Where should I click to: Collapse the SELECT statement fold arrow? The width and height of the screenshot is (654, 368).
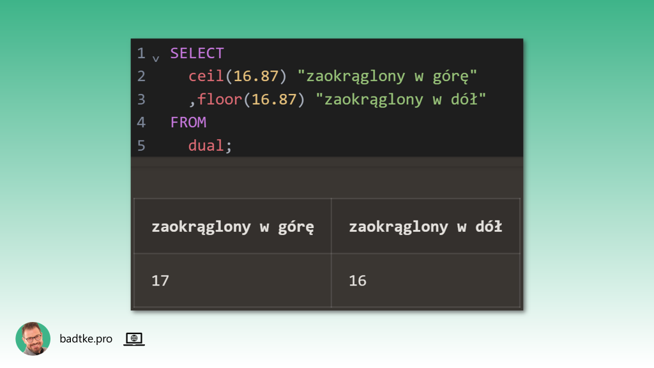(x=156, y=57)
